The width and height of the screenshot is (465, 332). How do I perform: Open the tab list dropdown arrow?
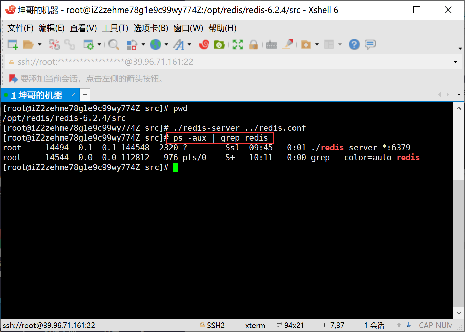point(459,94)
